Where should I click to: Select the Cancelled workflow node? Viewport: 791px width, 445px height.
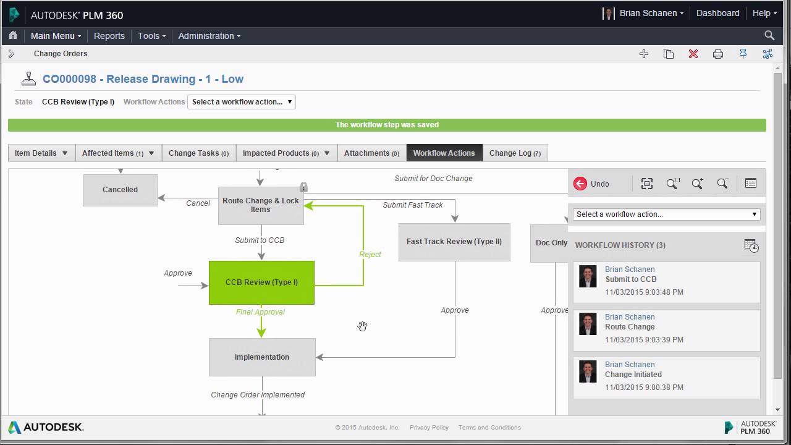pos(120,190)
